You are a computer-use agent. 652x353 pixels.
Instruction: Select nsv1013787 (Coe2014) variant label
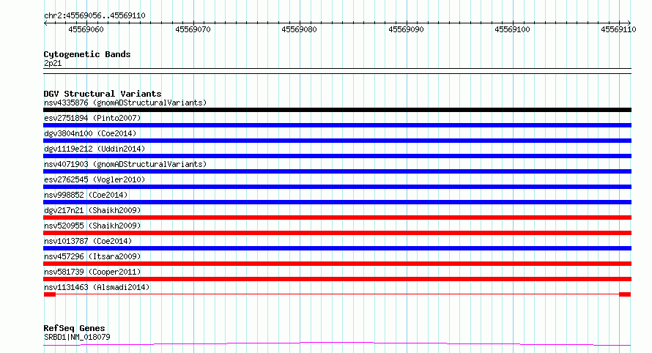click(x=88, y=241)
